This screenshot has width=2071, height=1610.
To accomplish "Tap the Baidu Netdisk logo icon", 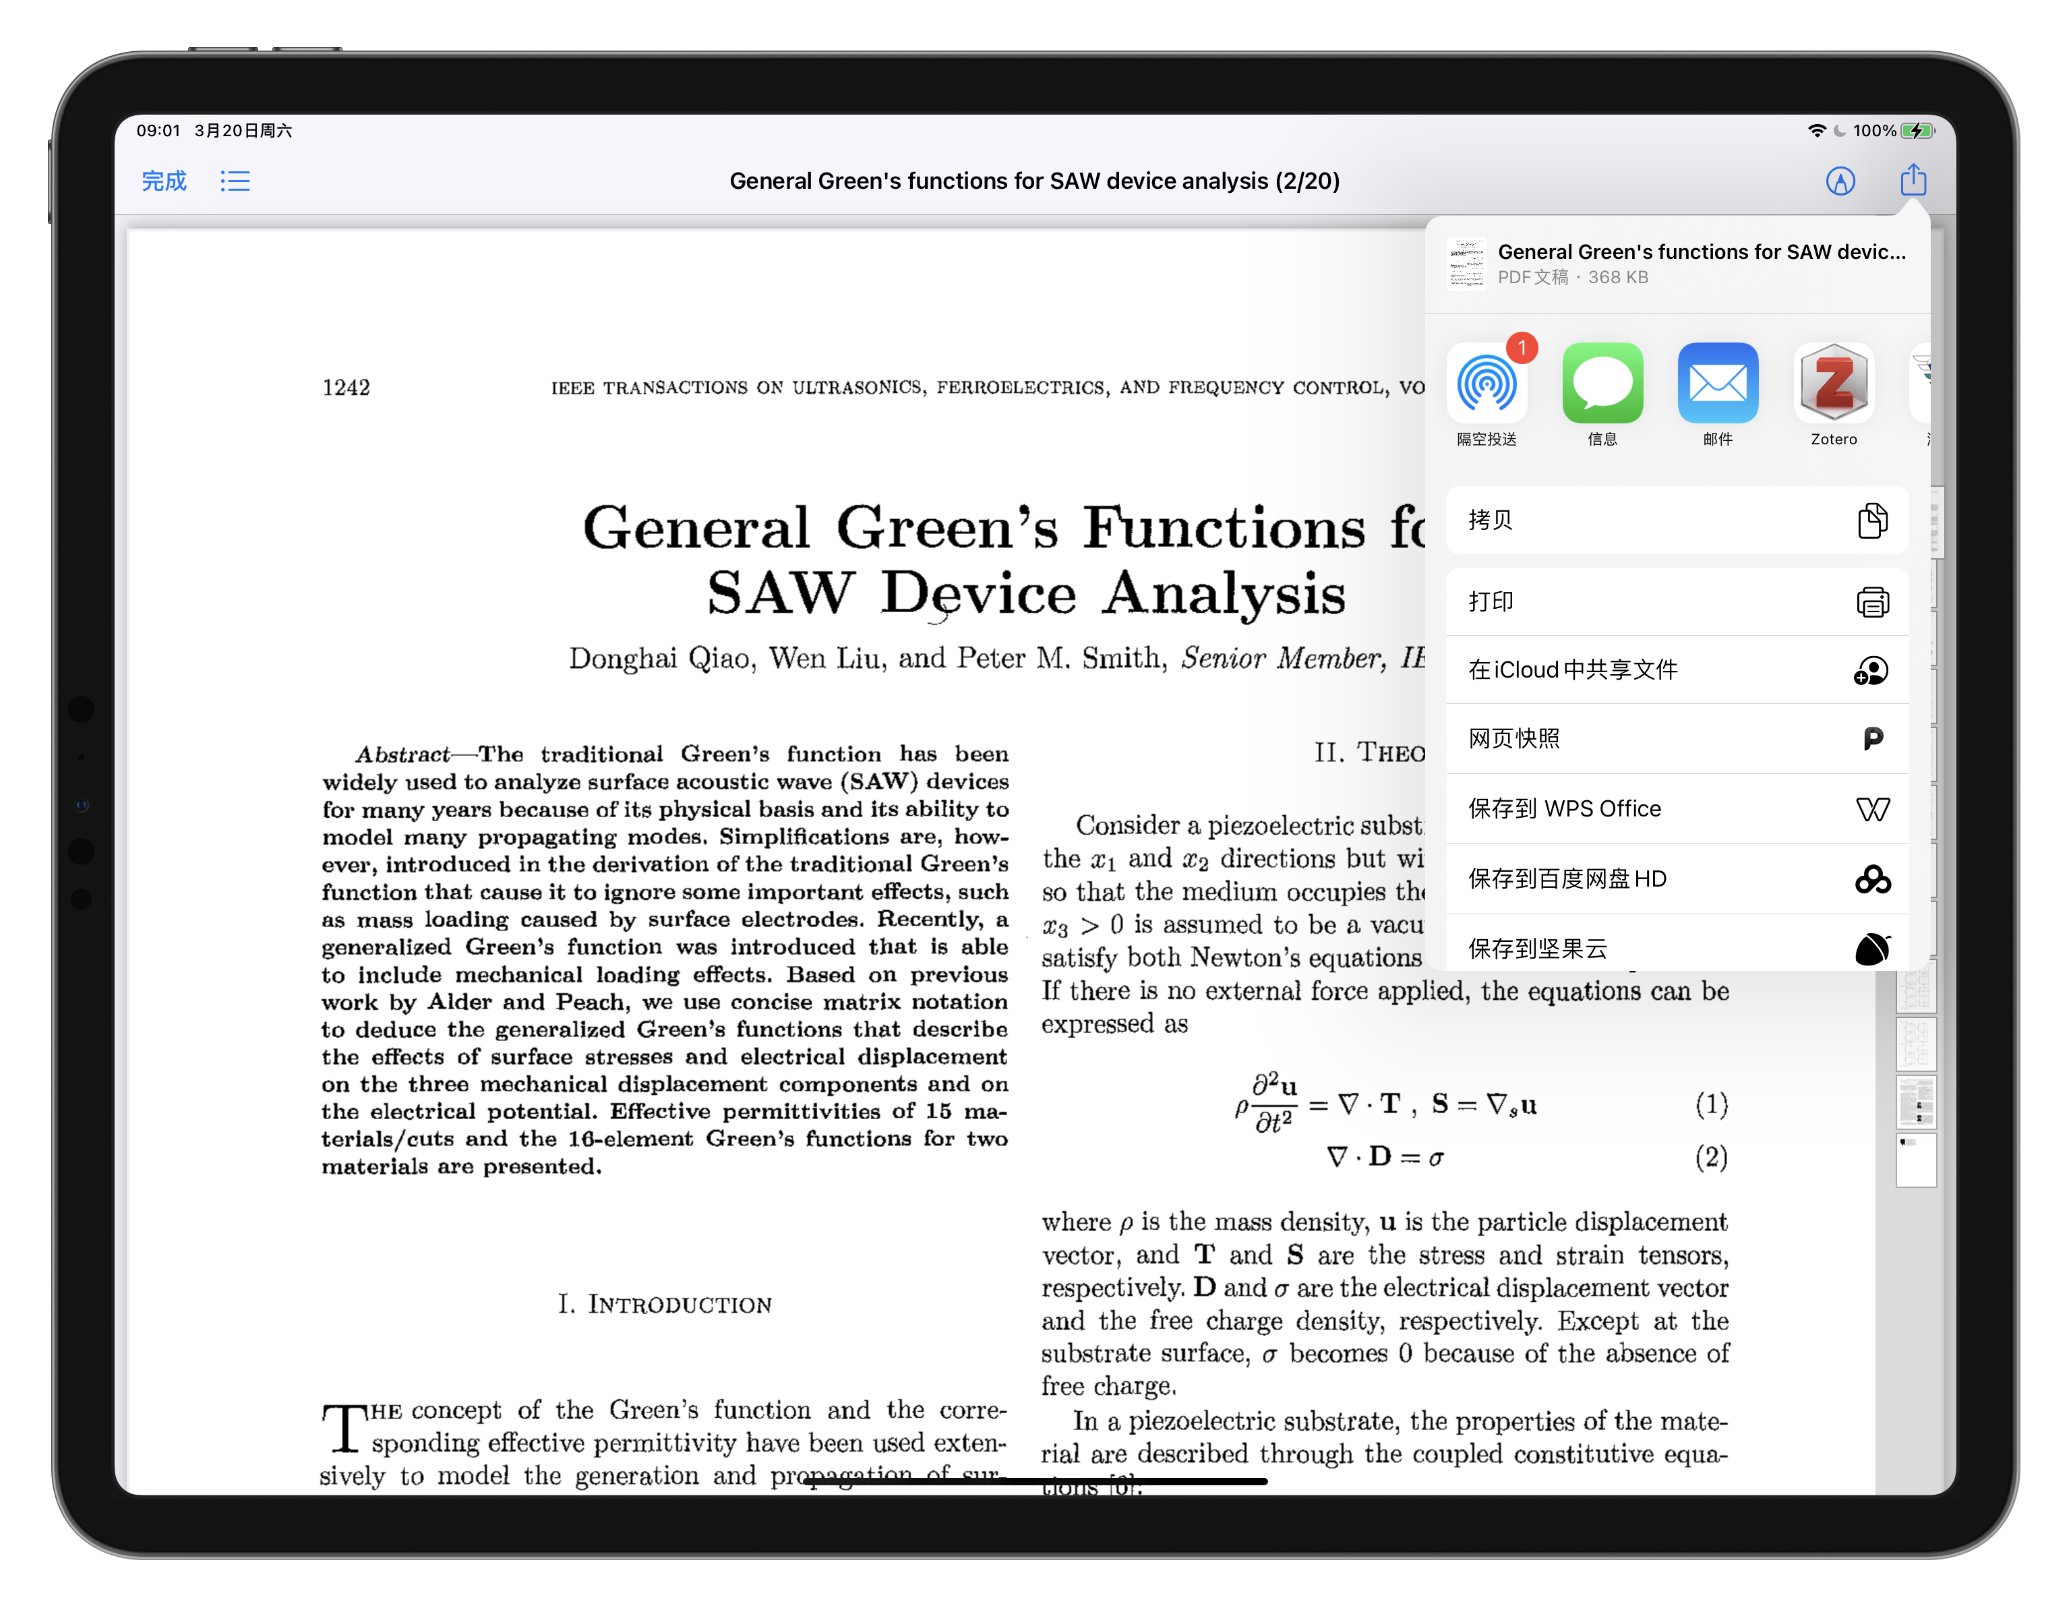I will (x=1872, y=879).
